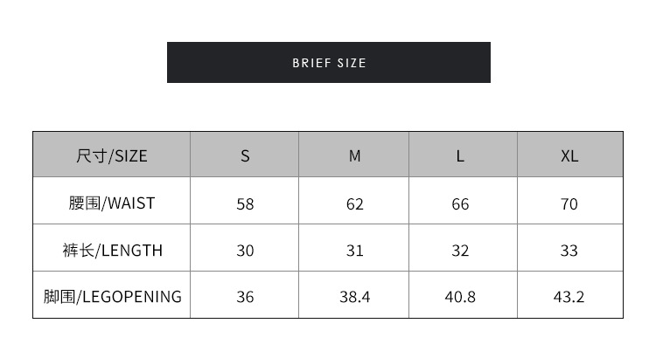
Task: Click the BRIEF SIZE banner
Action: (x=329, y=63)
